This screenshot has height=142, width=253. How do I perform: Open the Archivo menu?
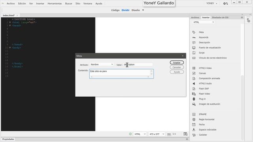pyautogui.click(x=11, y=4)
